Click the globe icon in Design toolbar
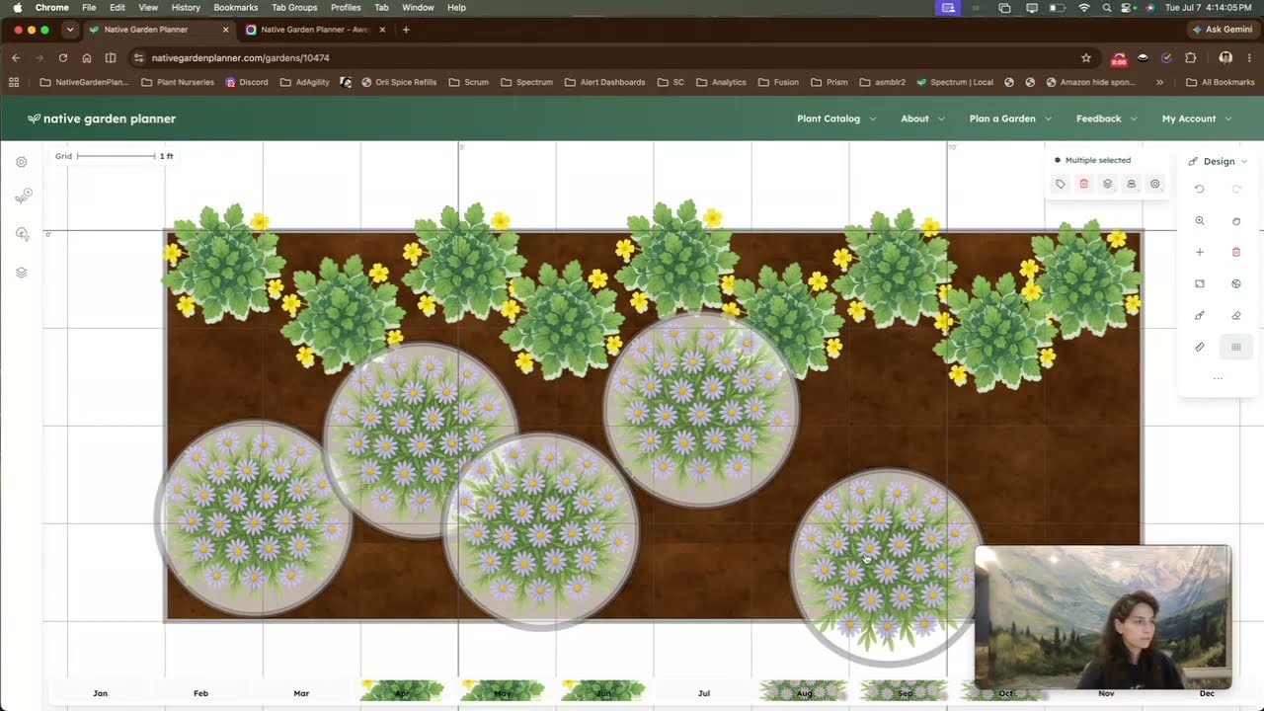Viewport: 1264px width, 711px height. [1236, 283]
